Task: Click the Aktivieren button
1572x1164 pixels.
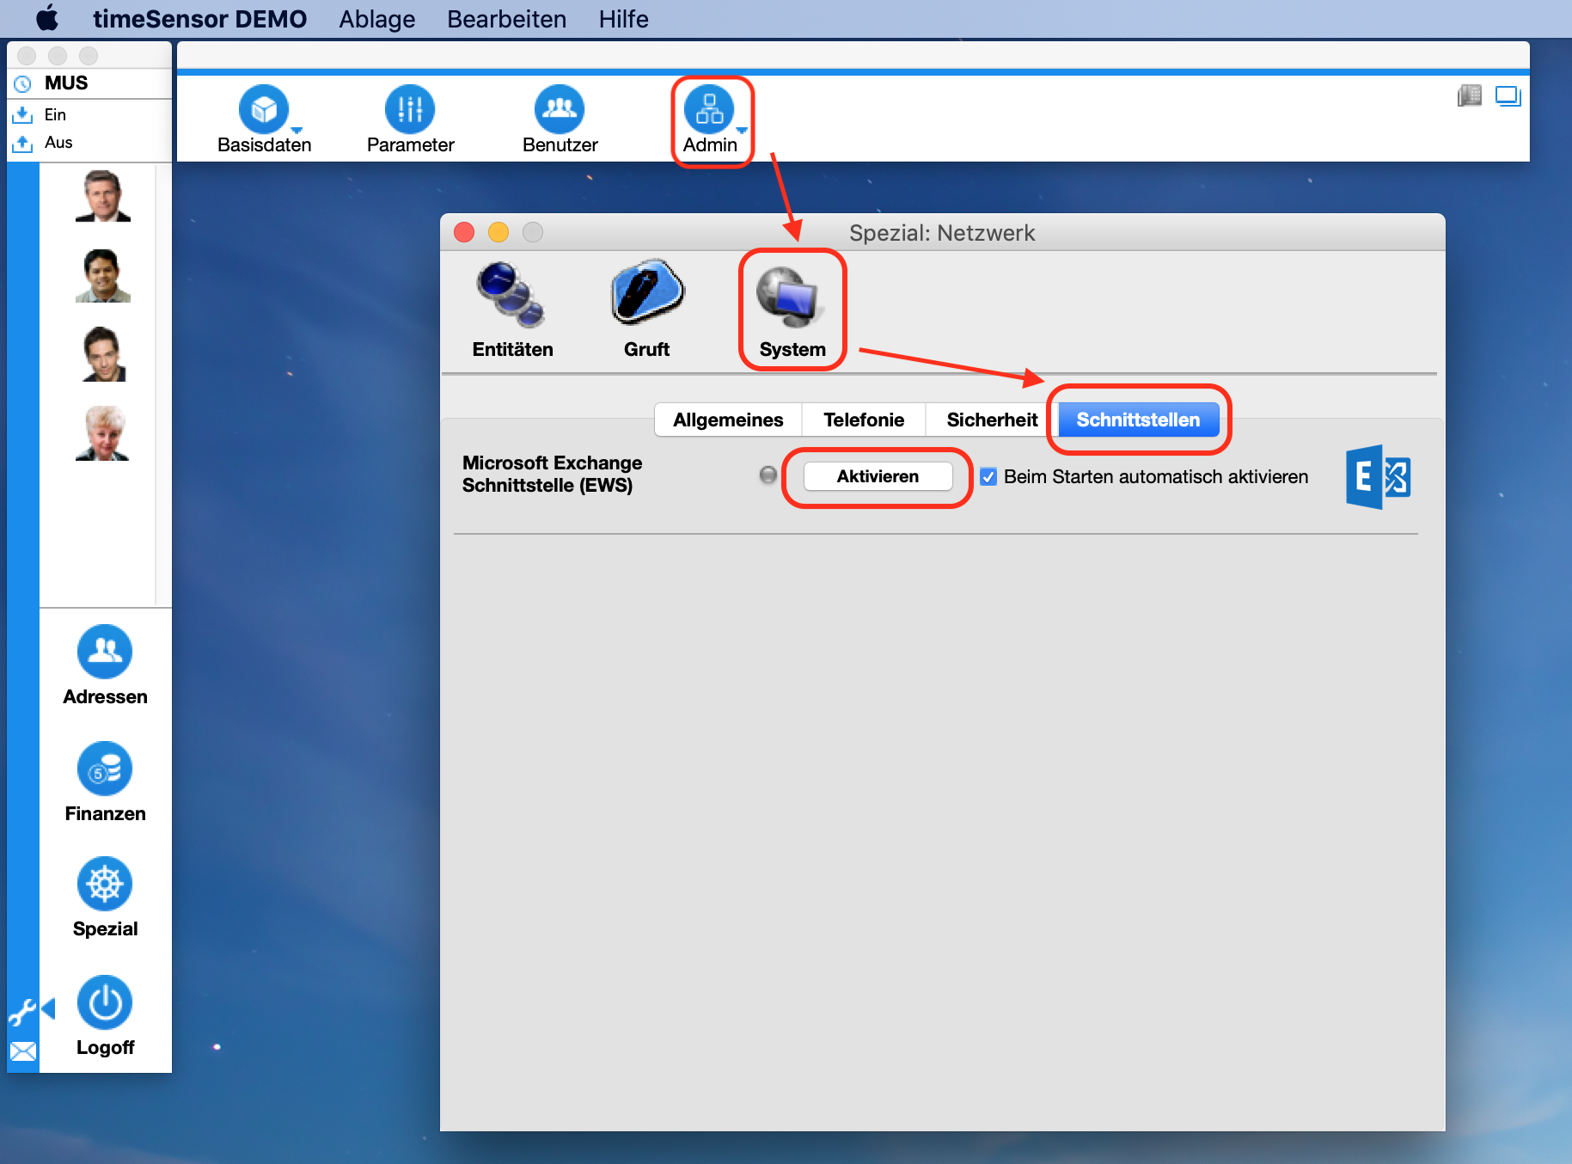Action: (x=878, y=476)
